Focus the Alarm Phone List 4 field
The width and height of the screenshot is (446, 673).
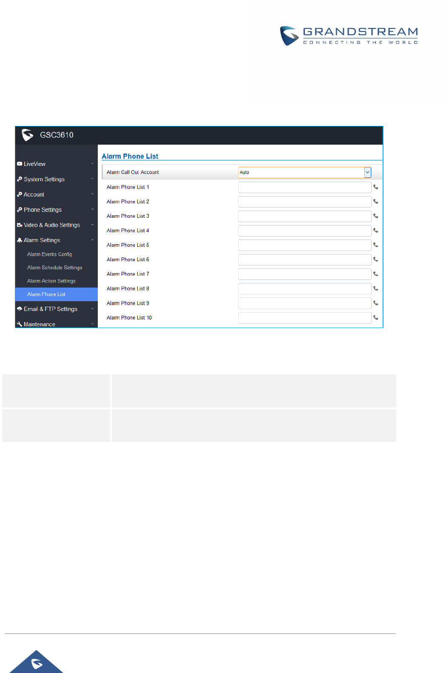pos(304,231)
